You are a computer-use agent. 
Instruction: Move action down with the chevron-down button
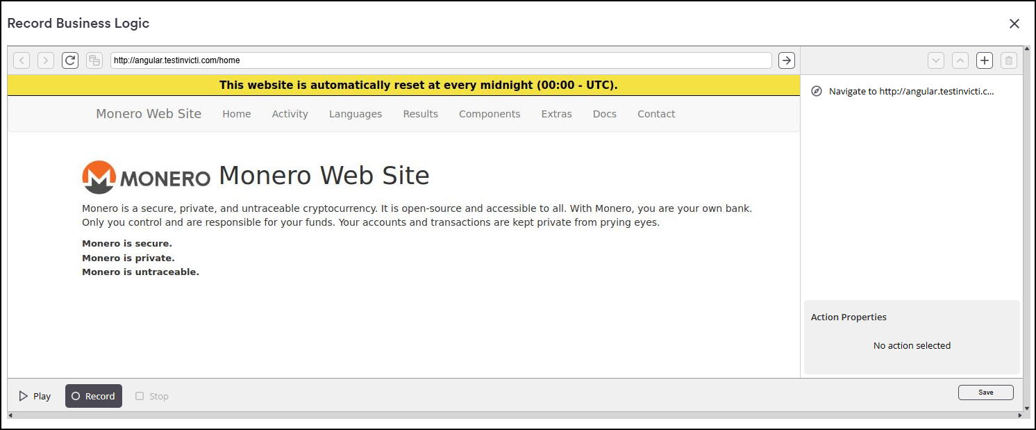pyautogui.click(x=936, y=60)
